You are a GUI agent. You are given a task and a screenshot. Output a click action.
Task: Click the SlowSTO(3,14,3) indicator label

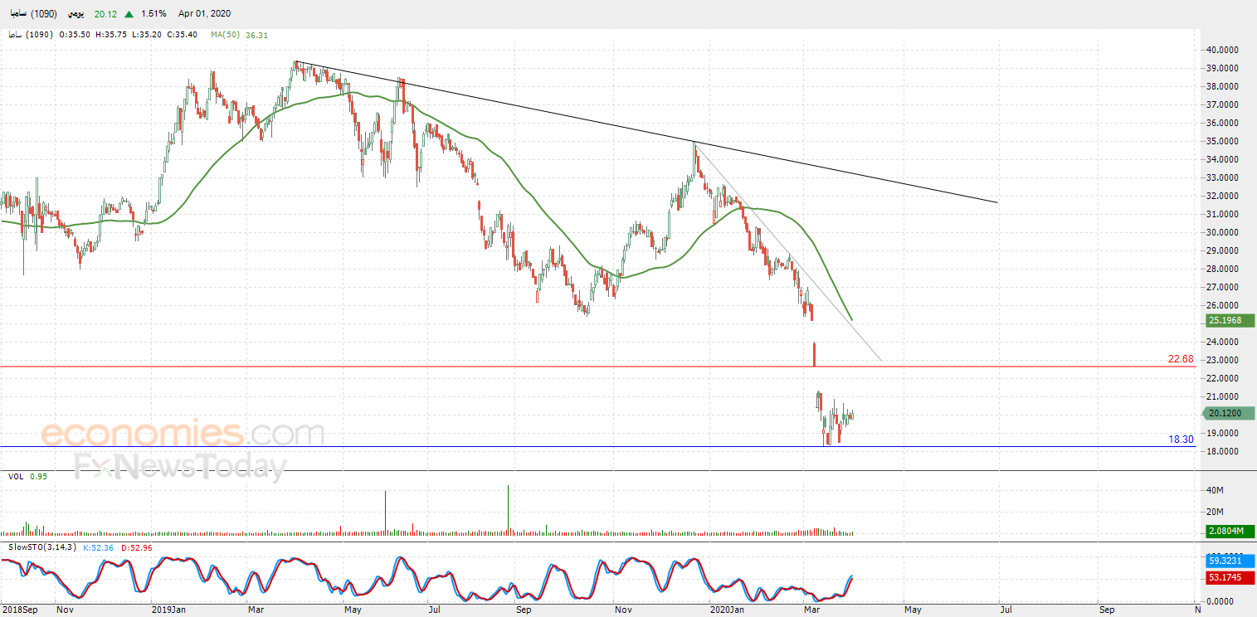pos(42,547)
